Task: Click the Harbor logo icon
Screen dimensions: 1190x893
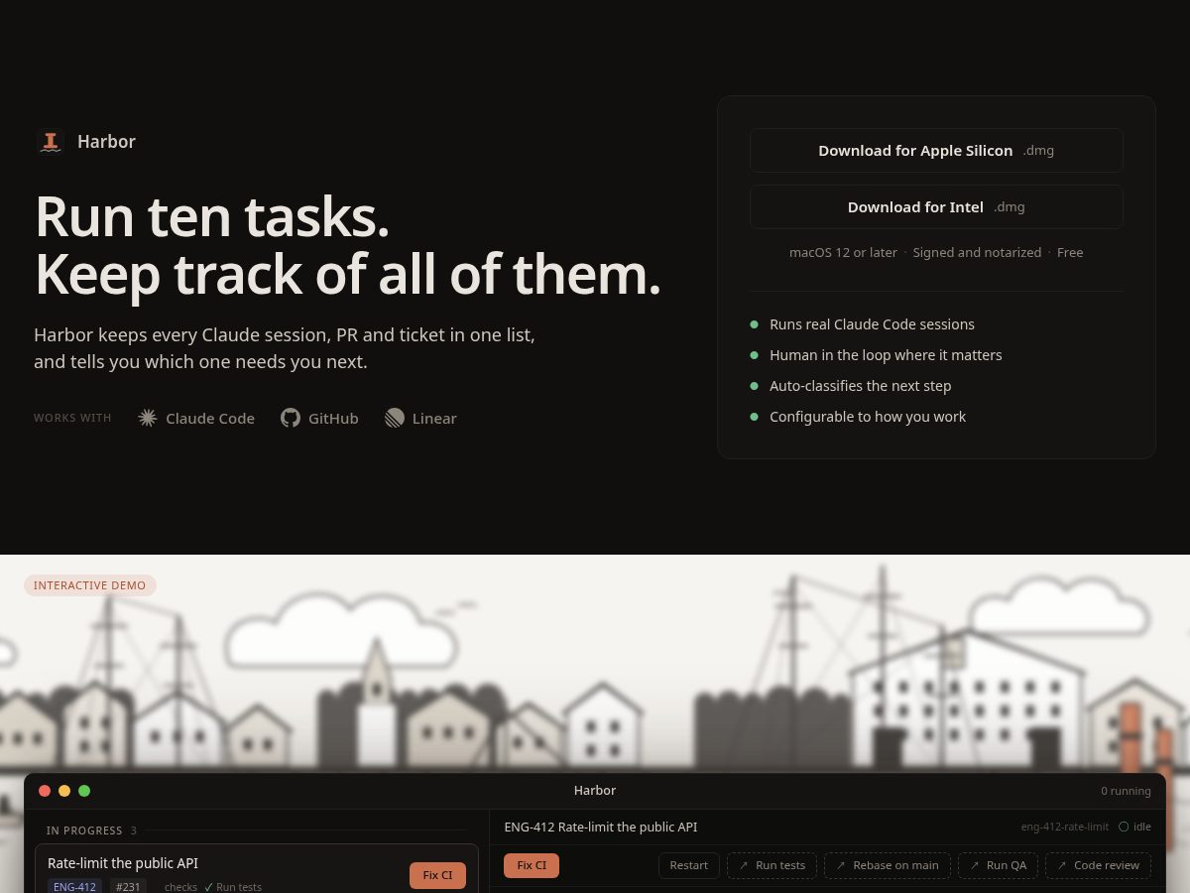Action: [x=50, y=142]
